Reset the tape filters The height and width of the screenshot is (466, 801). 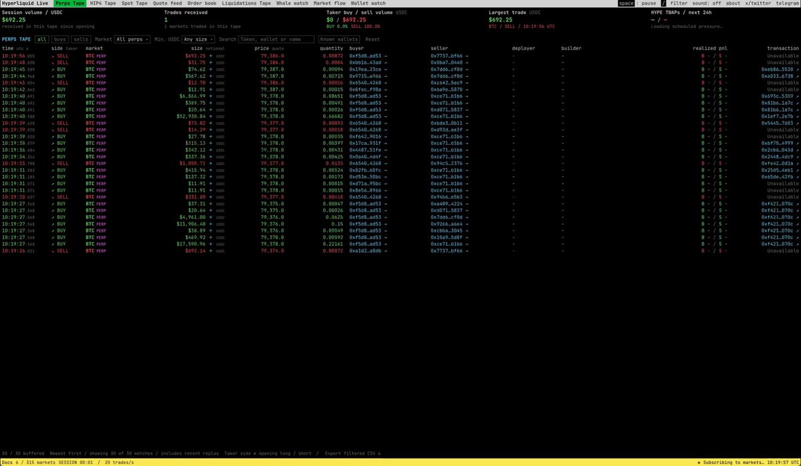point(372,39)
